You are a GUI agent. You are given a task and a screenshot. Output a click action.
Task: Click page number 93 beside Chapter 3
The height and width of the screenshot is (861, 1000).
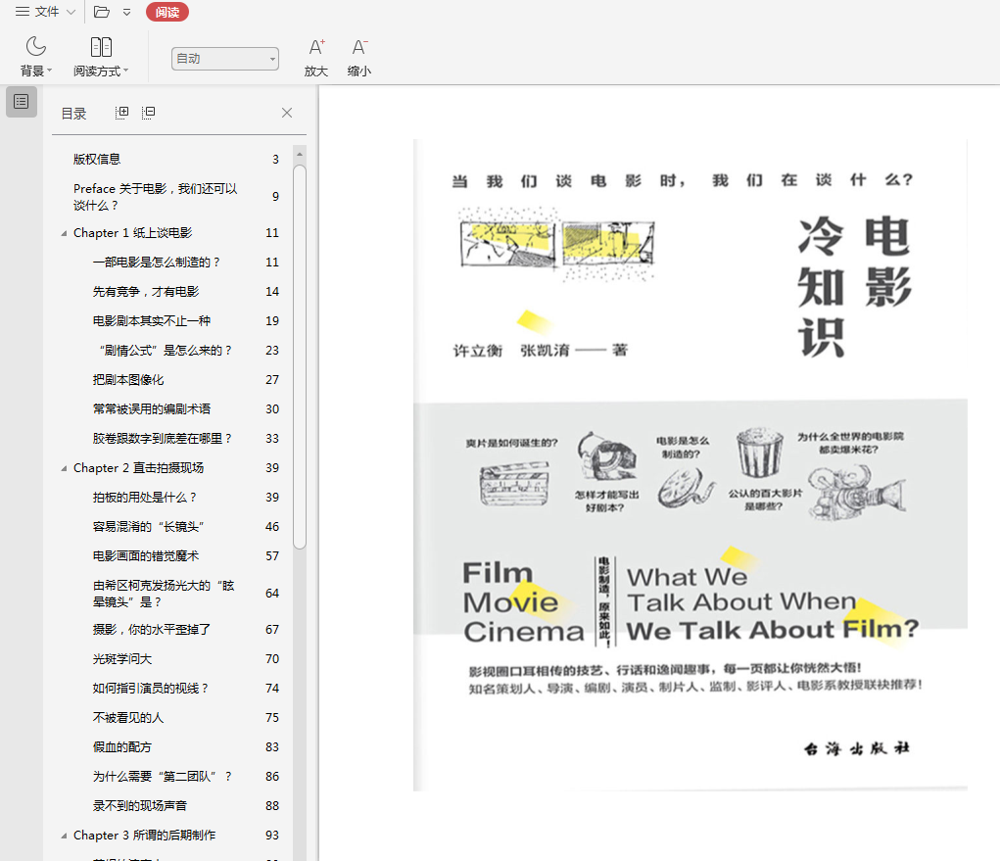click(272, 835)
